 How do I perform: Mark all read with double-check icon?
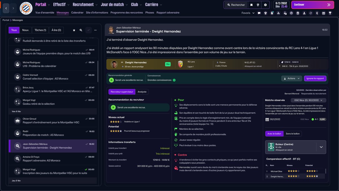click(x=88, y=30)
